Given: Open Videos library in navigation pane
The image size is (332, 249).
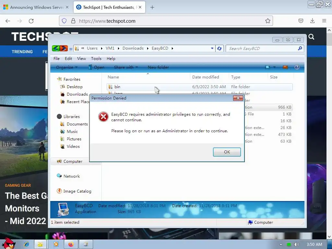Looking at the screenshot, I should point(73,146).
